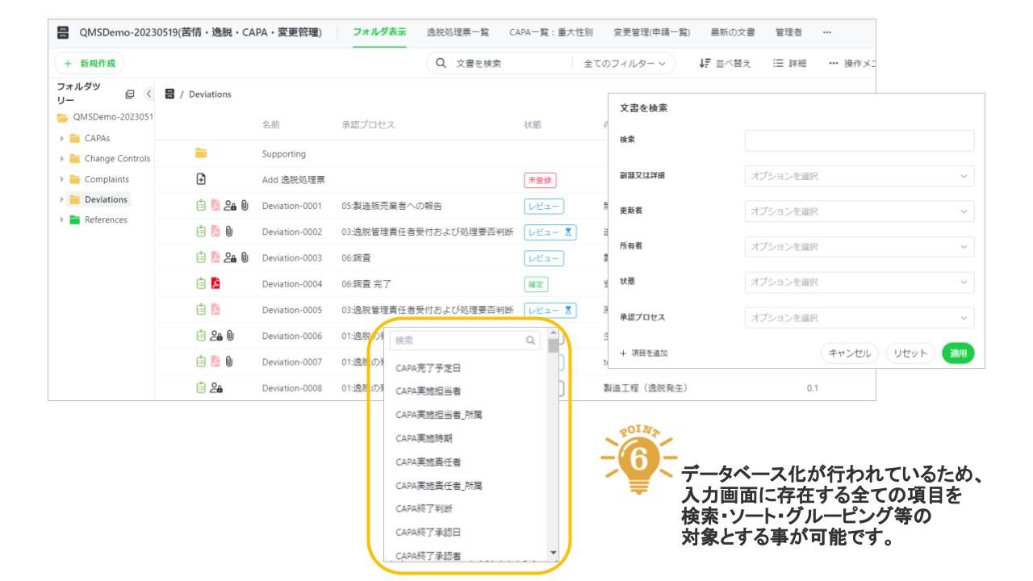Click the 検索 text field in search panel
Viewport: 1033px width, 581px height.
point(859,140)
